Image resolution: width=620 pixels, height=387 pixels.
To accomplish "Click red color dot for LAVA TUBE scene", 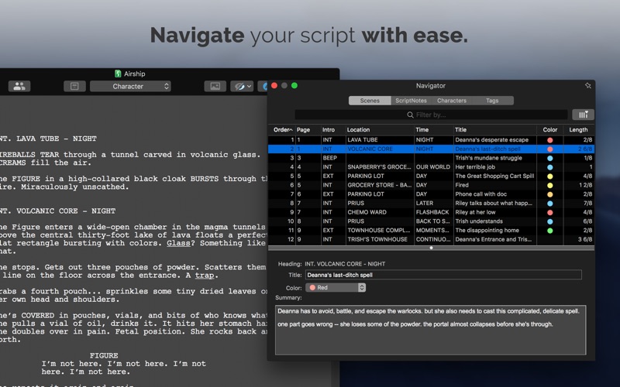I will [x=549, y=140].
